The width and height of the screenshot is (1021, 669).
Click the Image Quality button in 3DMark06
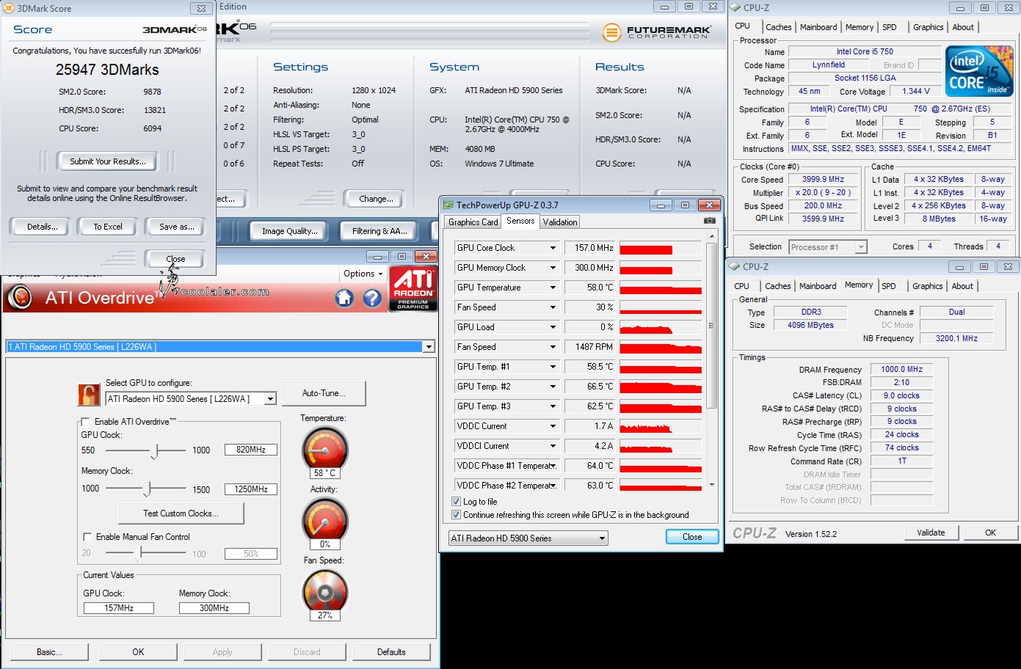(289, 231)
